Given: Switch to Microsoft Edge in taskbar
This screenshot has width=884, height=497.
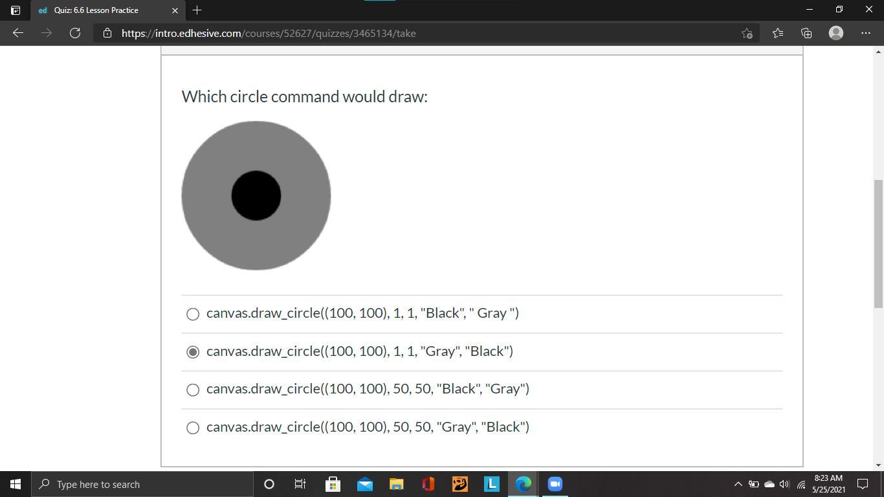Looking at the screenshot, I should 523,484.
